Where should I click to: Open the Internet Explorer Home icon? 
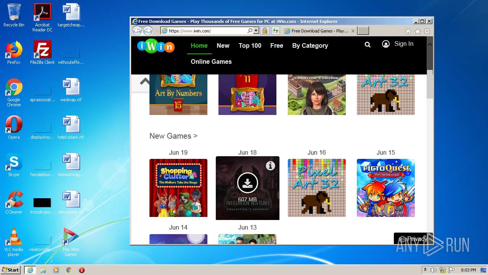(x=408, y=31)
